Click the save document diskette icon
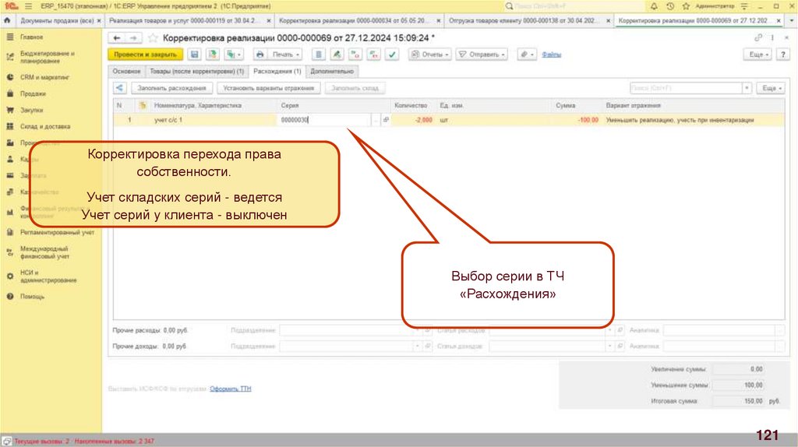Image resolution: width=798 pixels, height=447 pixels. point(194,55)
